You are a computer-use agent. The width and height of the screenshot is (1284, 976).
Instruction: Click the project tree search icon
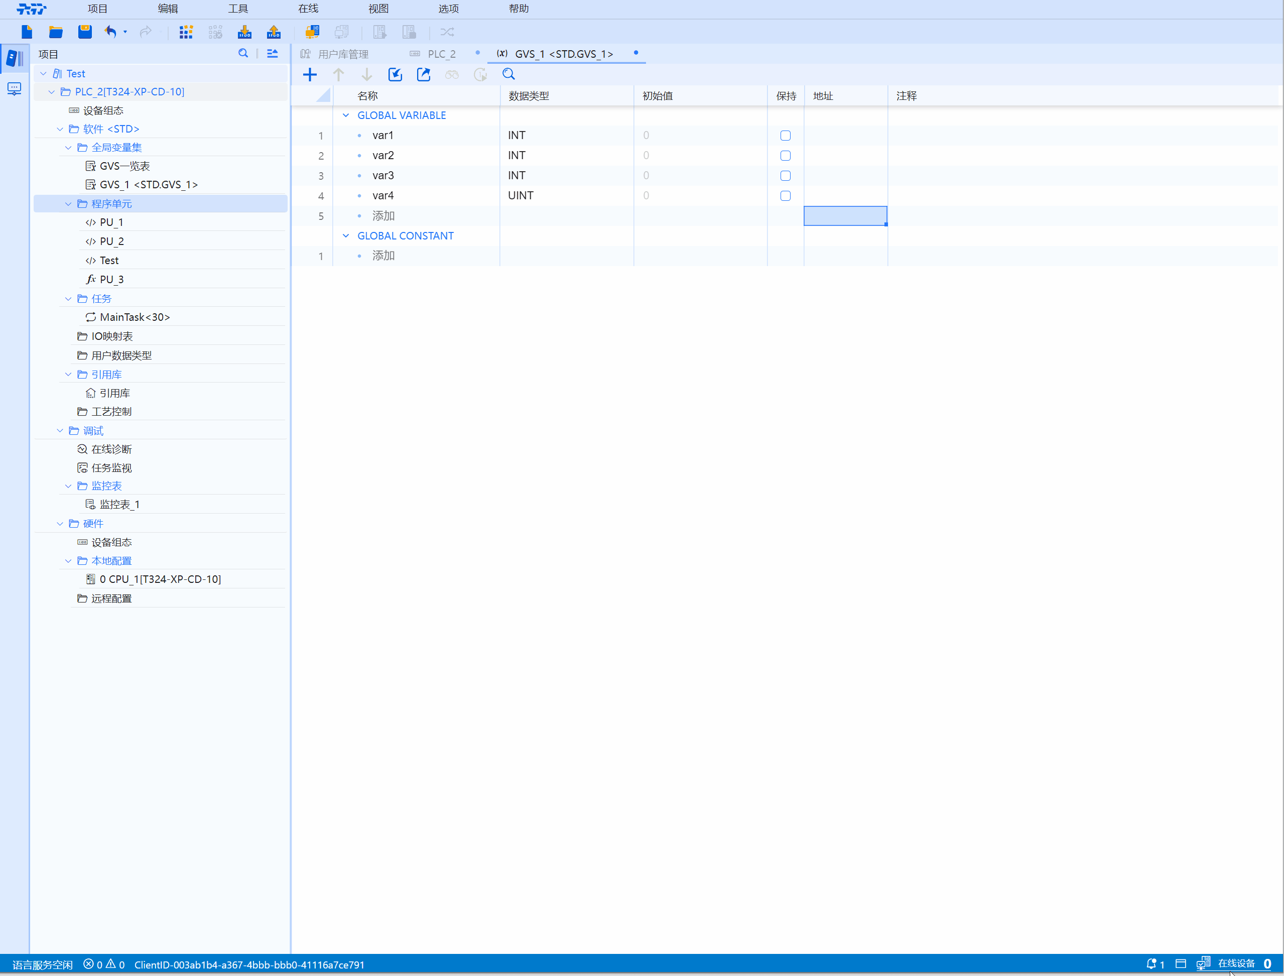(x=243, y=53)
